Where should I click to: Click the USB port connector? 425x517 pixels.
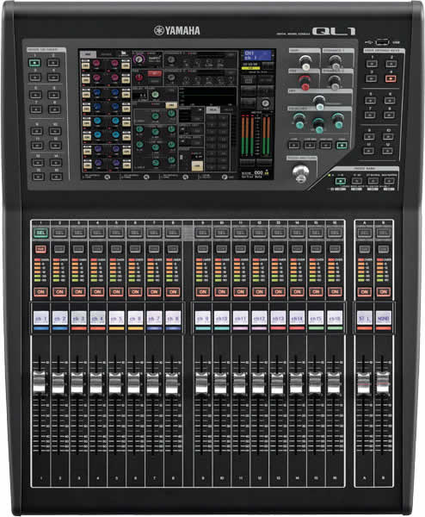point(382,42)
